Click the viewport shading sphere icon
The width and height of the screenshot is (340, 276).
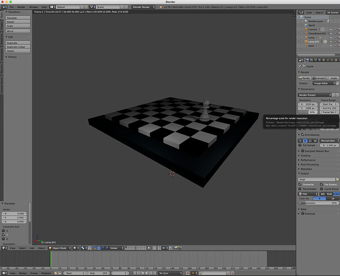[x=75, y=248]
